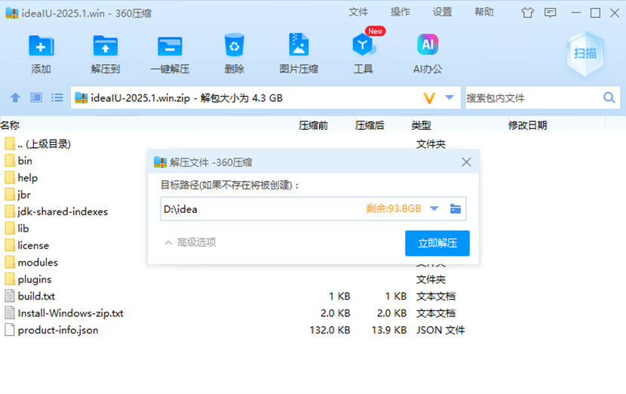Switch to thumbnail view icon
This screenshot has width=626, height=394.
click(x=36, y=97)
